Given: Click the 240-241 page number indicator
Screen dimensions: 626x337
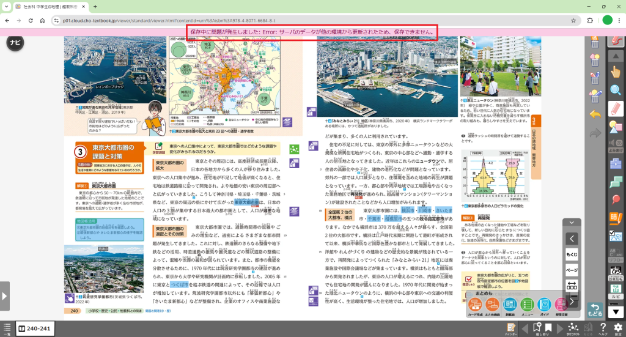Looking at the screenshot, I should click(x=35, y=328).
